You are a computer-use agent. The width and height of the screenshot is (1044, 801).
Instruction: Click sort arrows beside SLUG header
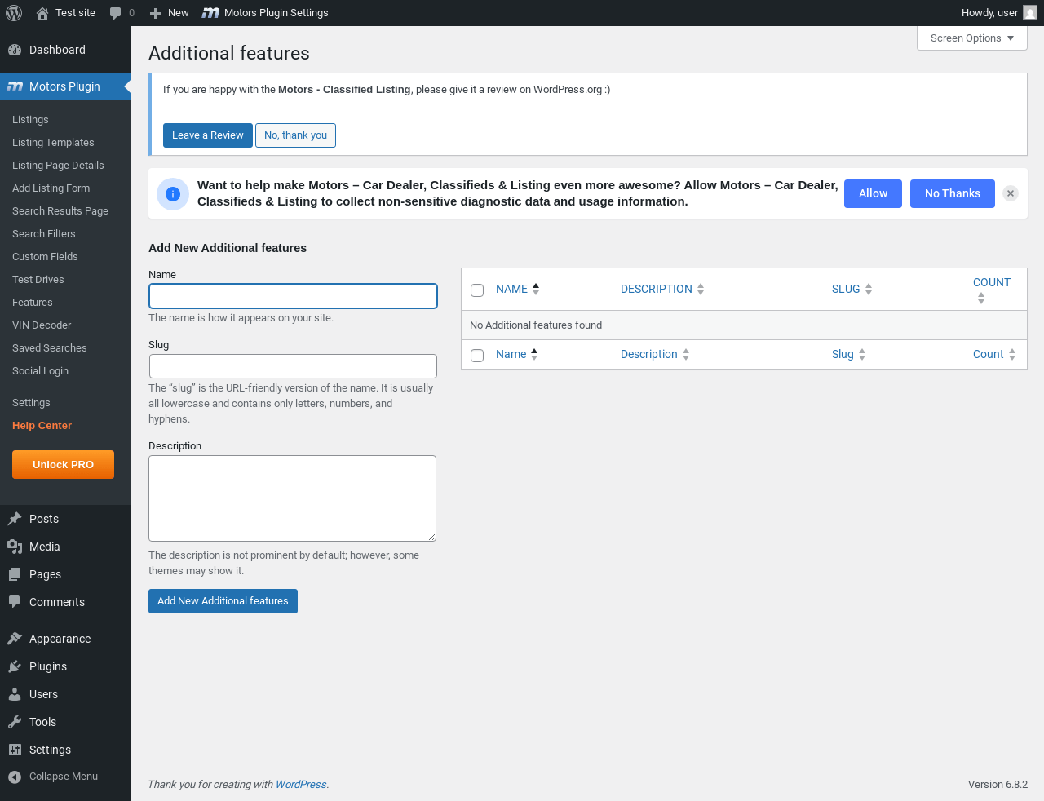[x=869, y=289]
